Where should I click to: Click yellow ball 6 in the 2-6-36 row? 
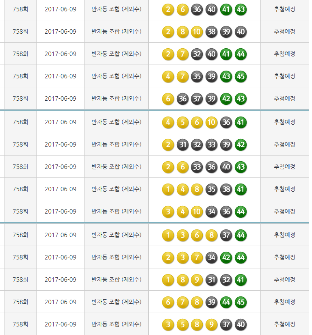coord(183,9)
